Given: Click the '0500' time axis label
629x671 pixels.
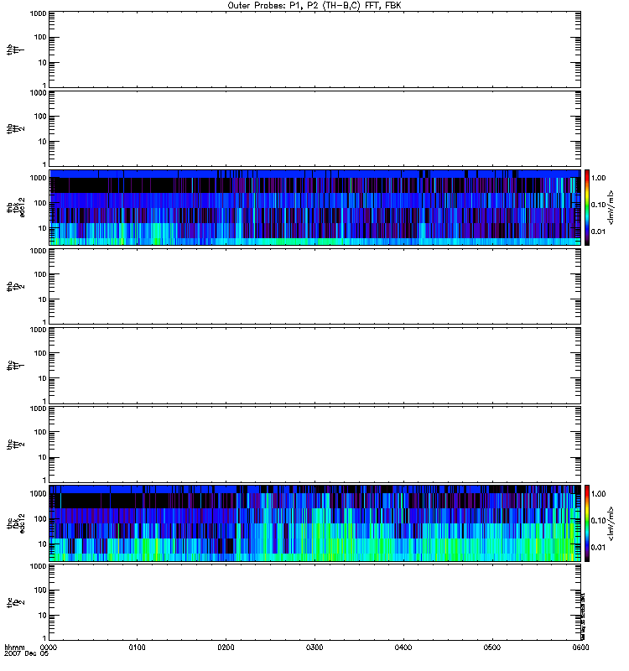Looking at the screenshot, I should coord(492,648).
